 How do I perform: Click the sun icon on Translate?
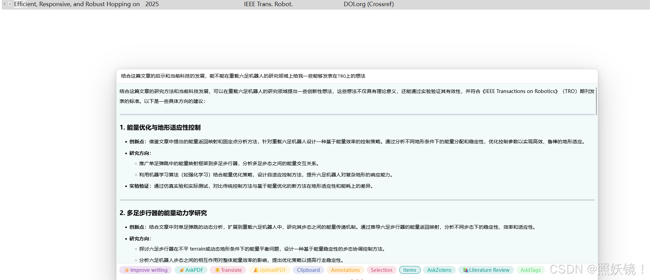coord(217,270)
